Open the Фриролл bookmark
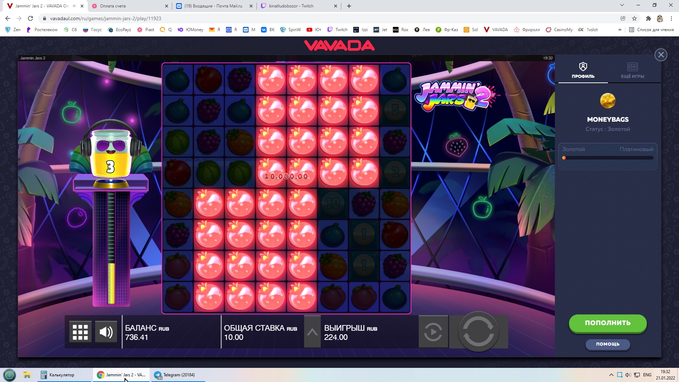Screen dimensions: 679x382 pyautogui.click(x=527, y=30)
